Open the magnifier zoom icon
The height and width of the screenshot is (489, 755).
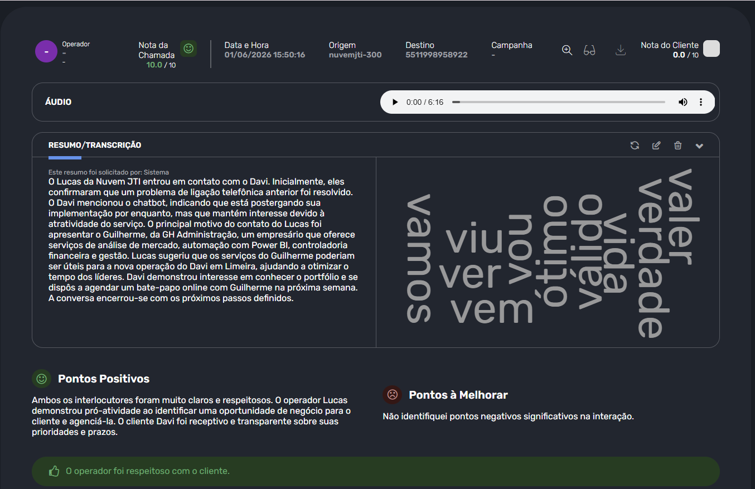pyautogui.click(x=567, y=50)
